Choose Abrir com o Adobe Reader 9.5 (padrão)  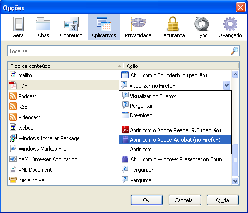[x=175, y=130]
